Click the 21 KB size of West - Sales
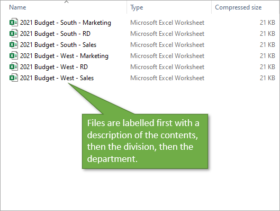 coord(267,78)
